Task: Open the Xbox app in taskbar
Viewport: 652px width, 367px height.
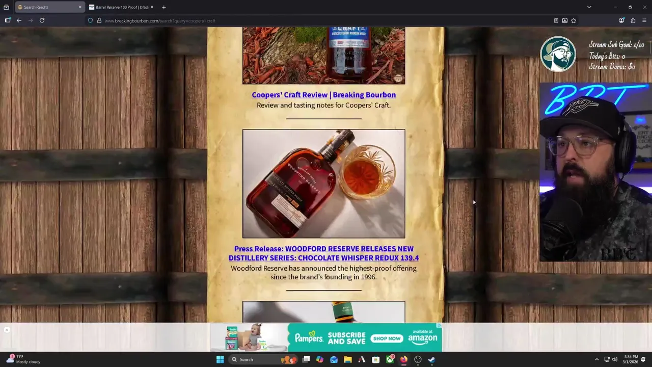Action: click(x=390, y=359)
